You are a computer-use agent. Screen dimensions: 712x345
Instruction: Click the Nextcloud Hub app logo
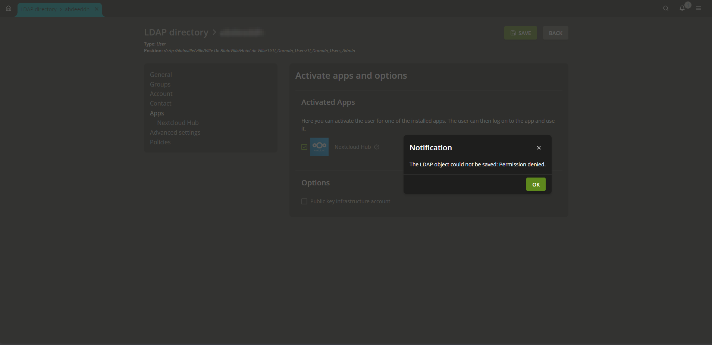click(319, 147)
